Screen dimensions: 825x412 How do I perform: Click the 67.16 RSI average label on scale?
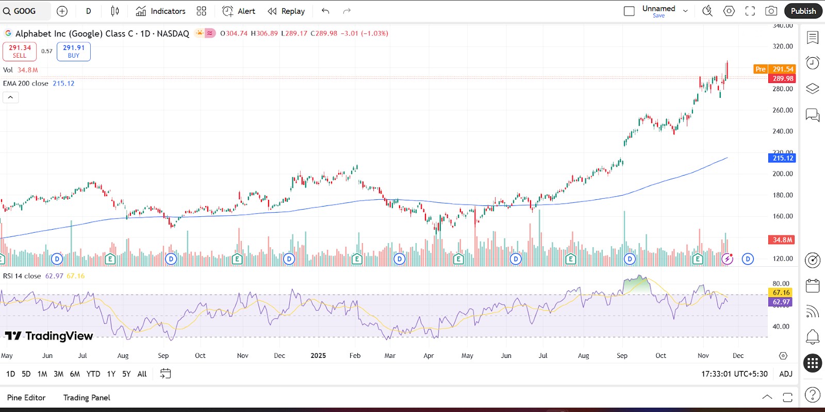coord(781,293)
